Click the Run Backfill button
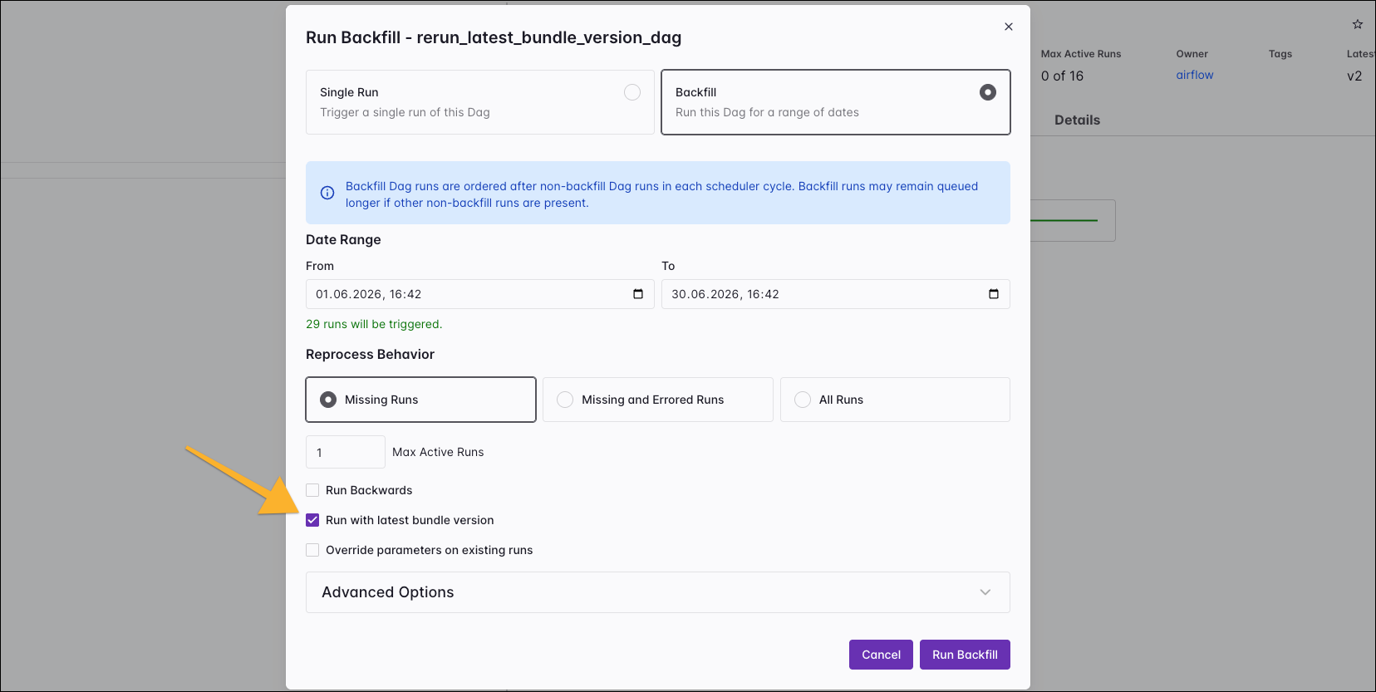 click(x=965, y=655)
